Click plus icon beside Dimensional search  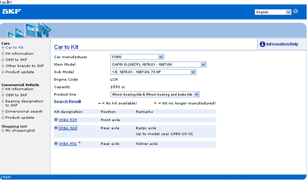(x=3, y=111)
